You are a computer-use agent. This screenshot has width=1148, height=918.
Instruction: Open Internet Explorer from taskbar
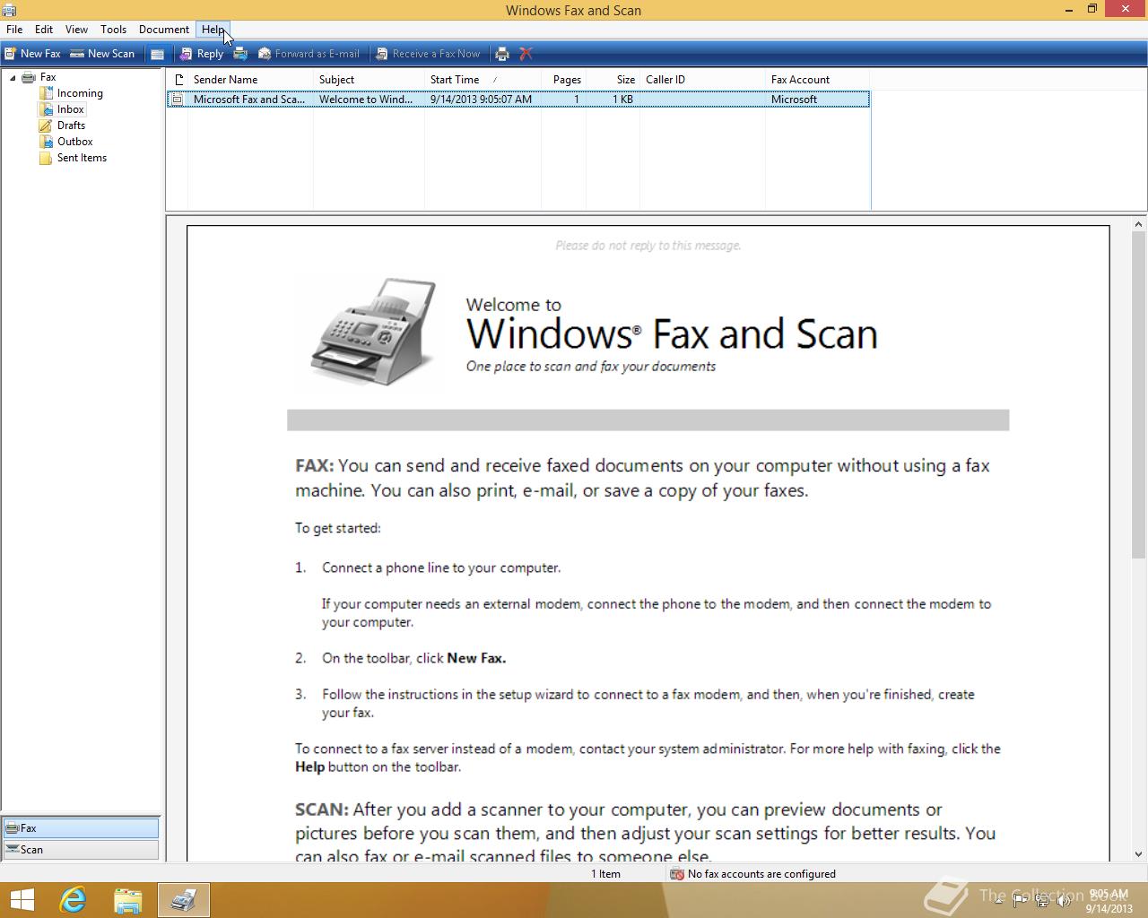[73, 900]
